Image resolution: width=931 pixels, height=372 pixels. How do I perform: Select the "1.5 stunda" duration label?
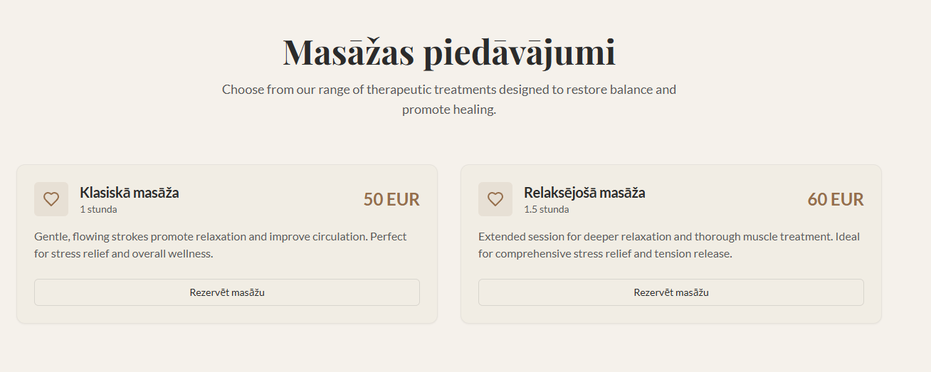(546, 209)
